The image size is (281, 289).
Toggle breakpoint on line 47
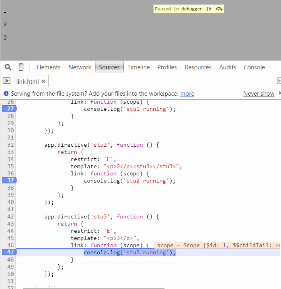click(10, 252)
